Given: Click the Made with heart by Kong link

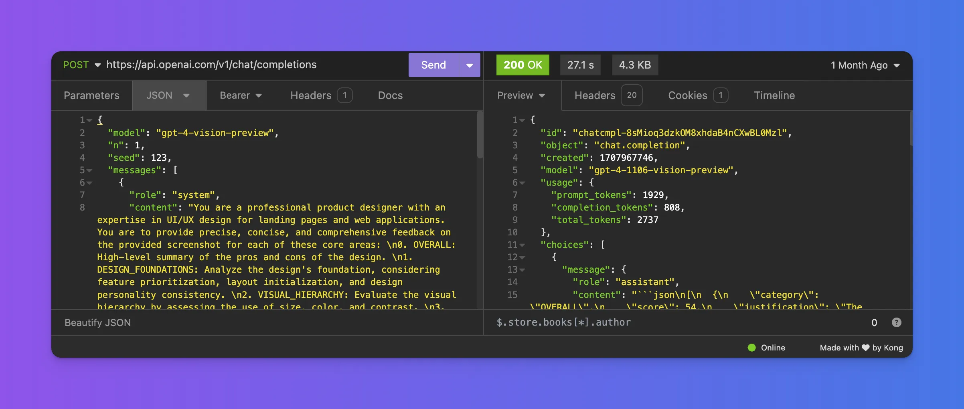Looking at the screenshot, I should pos(861,348).
